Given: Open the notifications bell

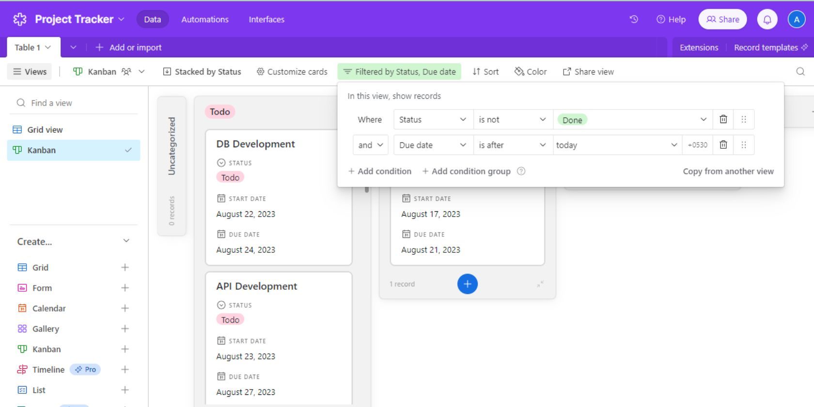Looking at the screenshot, I should (x=767, y=19).
